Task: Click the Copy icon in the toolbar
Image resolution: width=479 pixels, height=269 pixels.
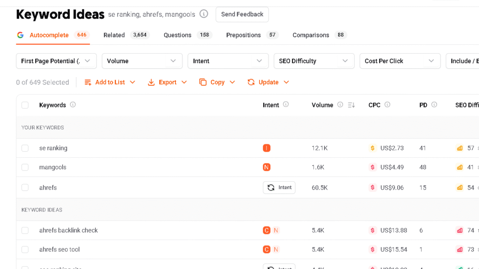Action: [204, 82]
